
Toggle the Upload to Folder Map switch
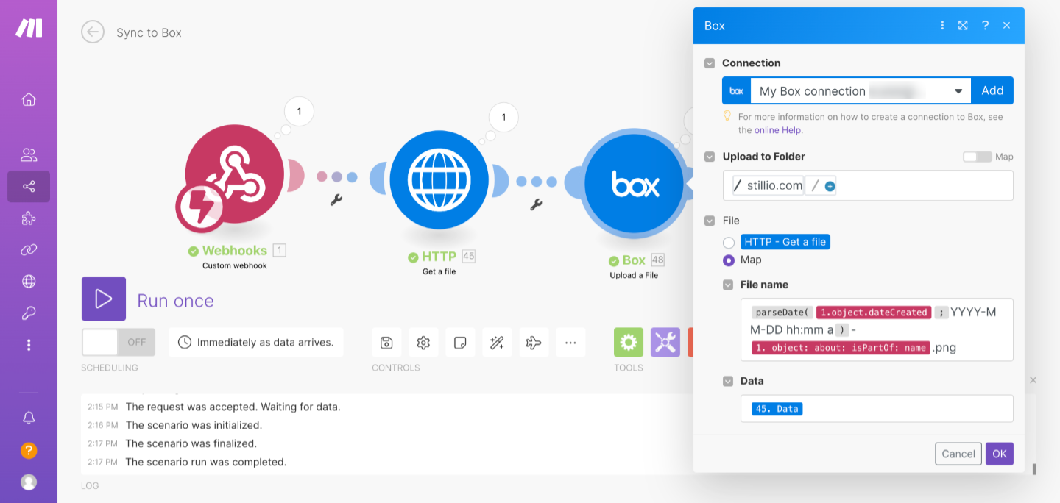977,157
